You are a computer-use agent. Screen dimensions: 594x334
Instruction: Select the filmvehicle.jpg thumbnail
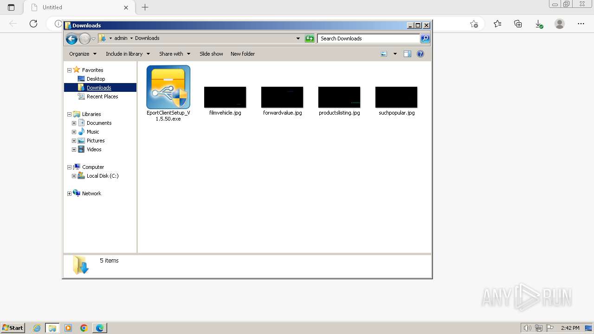(225, 97)
